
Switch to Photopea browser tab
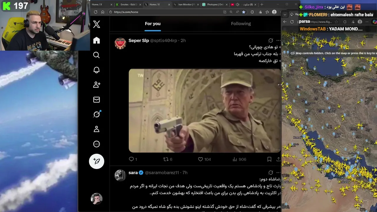[215, 4]
